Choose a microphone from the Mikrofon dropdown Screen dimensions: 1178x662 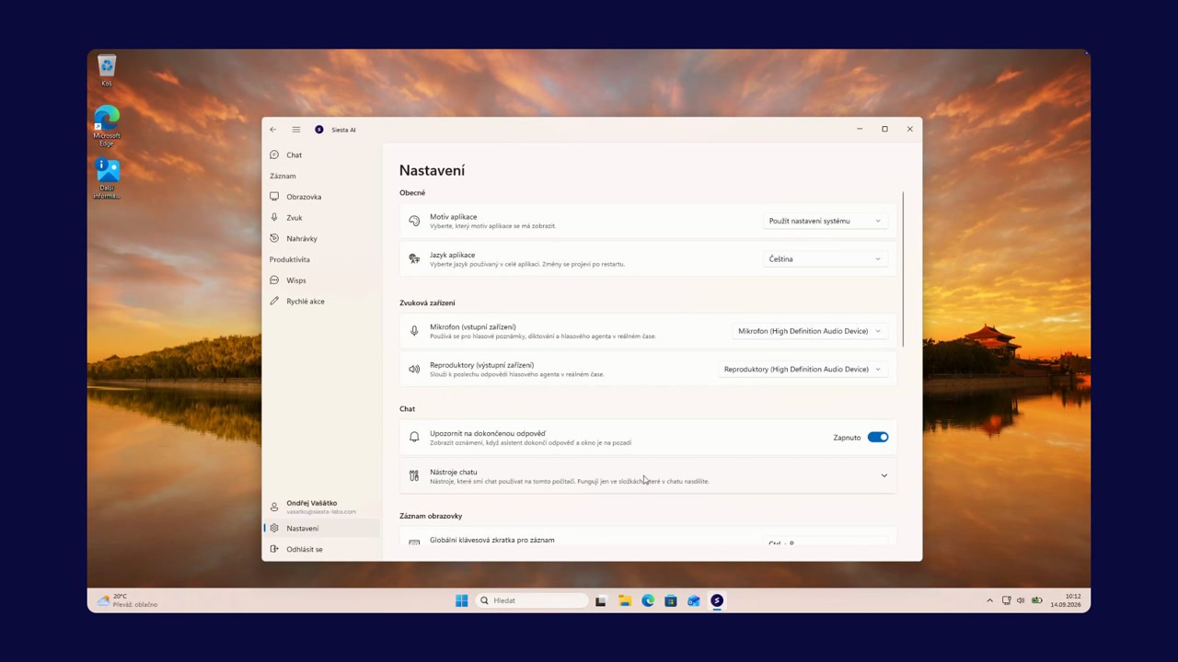tap(809, 331)
